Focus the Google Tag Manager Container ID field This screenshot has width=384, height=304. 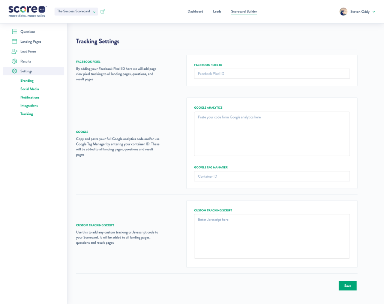tap(272, 176)
